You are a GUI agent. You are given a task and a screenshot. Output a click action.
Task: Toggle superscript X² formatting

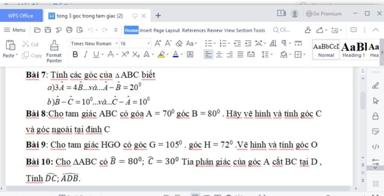(x=125, y=54)
